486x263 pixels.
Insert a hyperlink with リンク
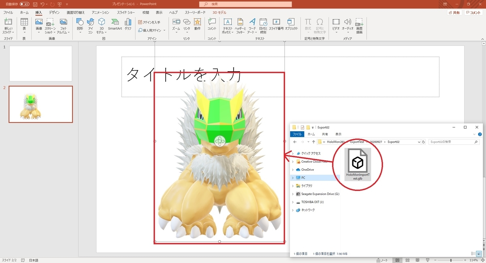(187, 26)
